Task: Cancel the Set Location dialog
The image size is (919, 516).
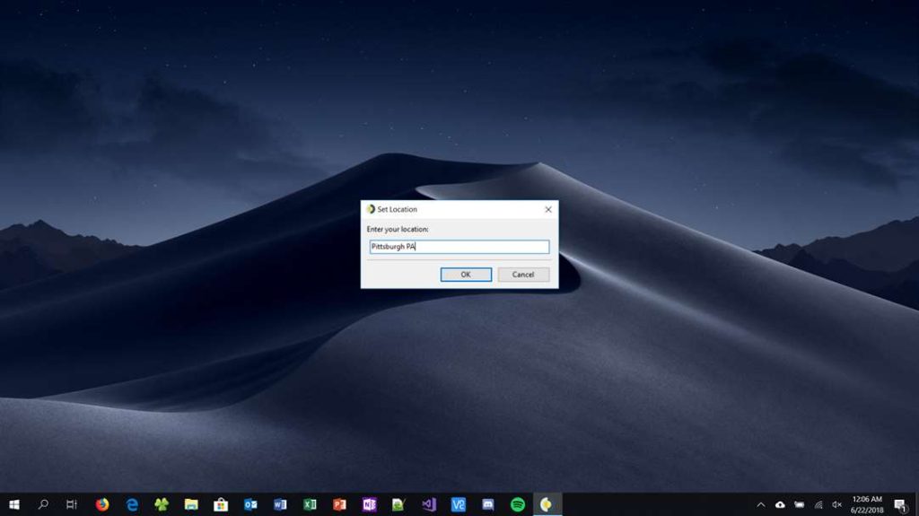Action: click(x=523, y=275)
